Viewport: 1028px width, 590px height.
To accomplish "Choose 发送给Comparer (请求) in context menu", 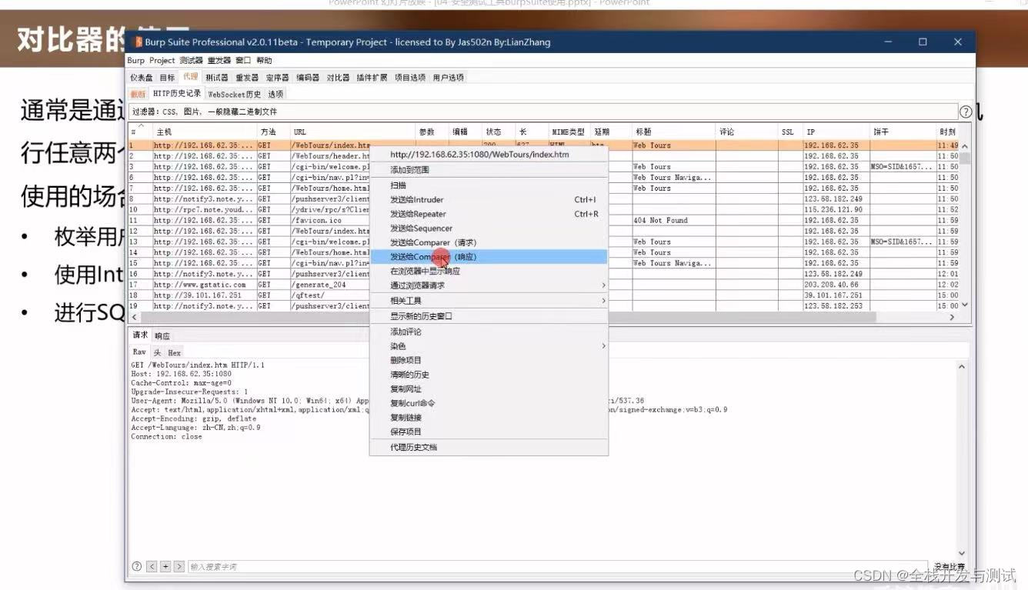I will tap(489, 242).
